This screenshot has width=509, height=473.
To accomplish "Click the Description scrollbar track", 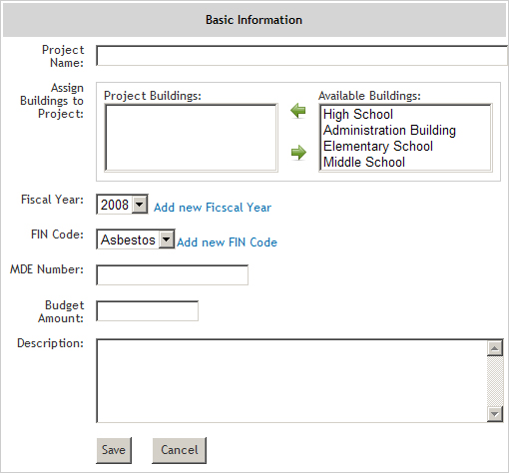I will pos(495,381).
